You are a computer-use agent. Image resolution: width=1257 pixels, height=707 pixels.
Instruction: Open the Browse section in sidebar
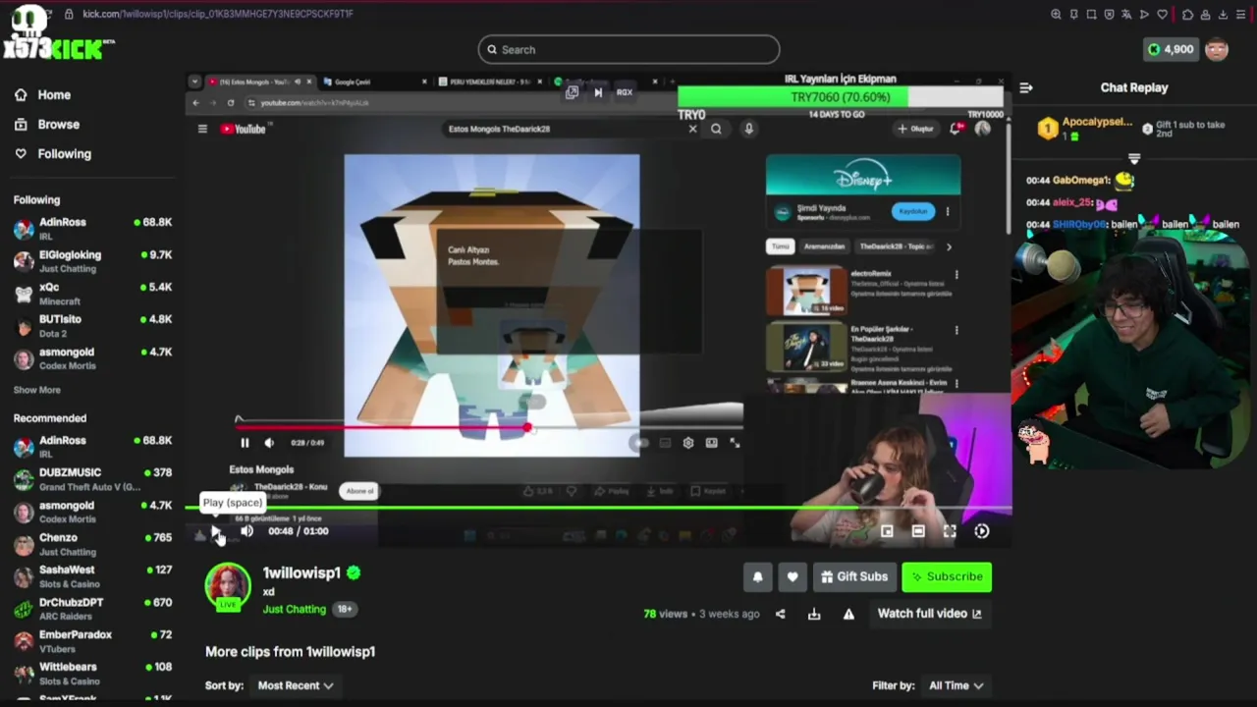click(x=47, y=125)
